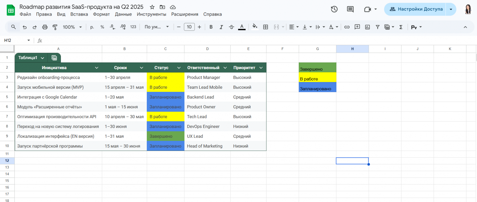Insert a comment
Viewport: 477px width, 202px height.
click(x=357, y=27)
